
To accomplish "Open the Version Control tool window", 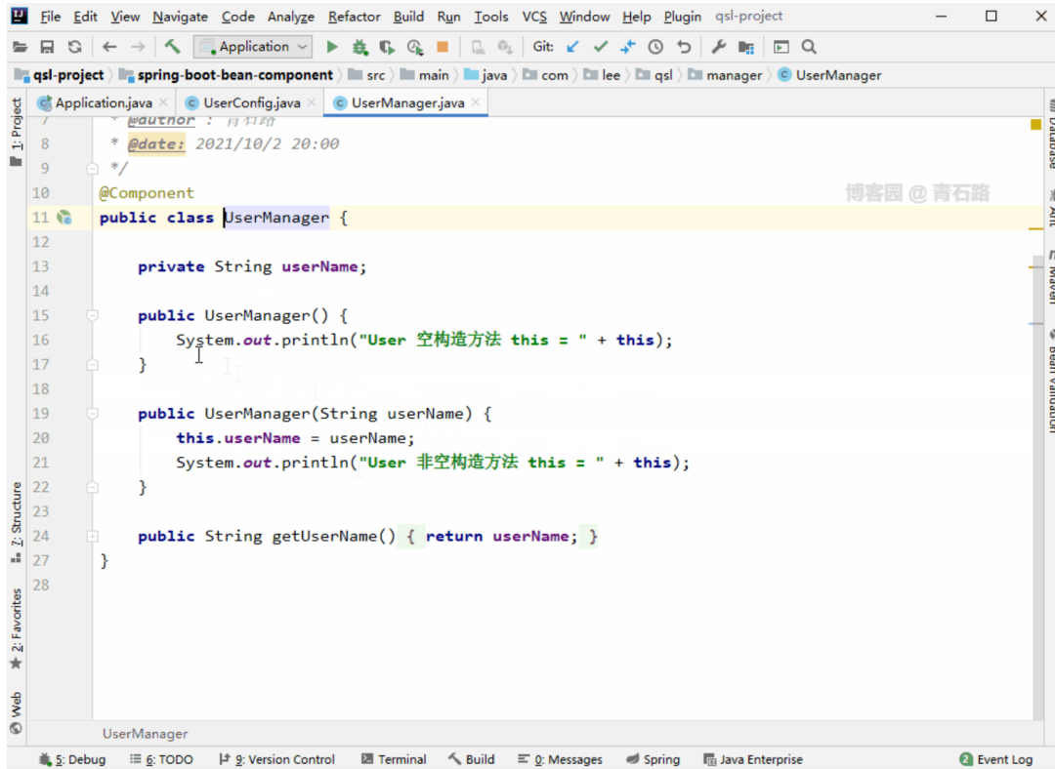I will click(276, 759).
